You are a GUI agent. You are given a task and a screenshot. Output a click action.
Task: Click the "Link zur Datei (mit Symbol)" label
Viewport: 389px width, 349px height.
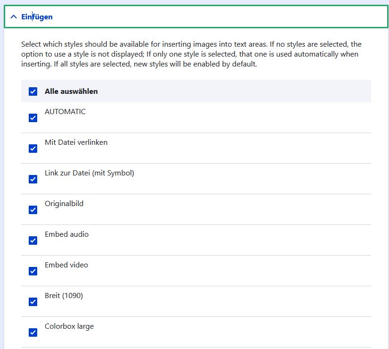(89, 173)
